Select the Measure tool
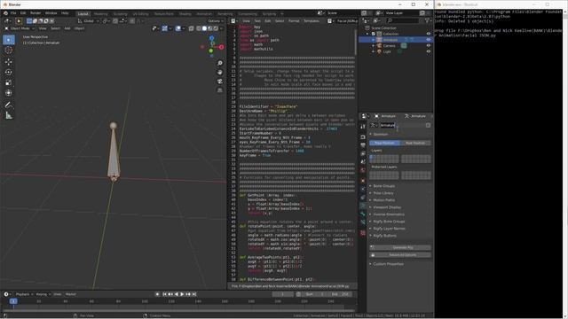 tap(9, 116)
